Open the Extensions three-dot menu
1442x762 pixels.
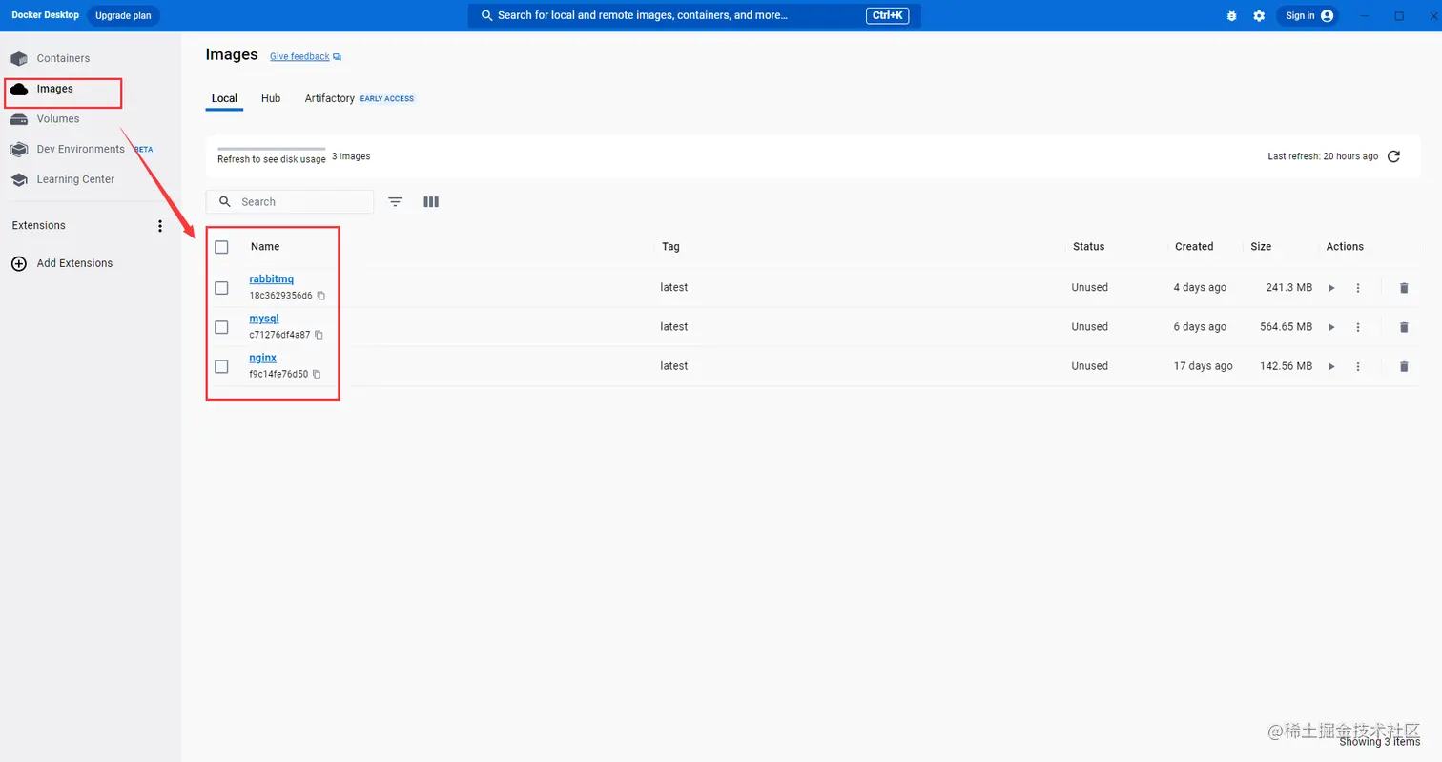point(160,226)
